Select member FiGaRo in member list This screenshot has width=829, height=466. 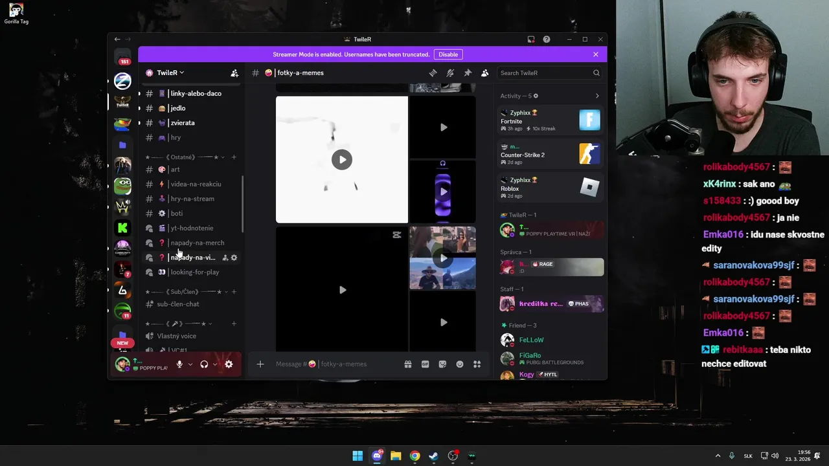(x=550, y=359)
